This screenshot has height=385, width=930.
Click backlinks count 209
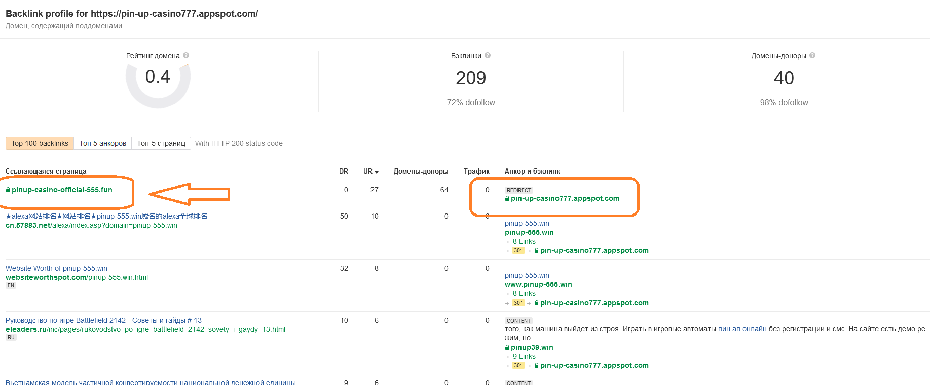[471, 78]
